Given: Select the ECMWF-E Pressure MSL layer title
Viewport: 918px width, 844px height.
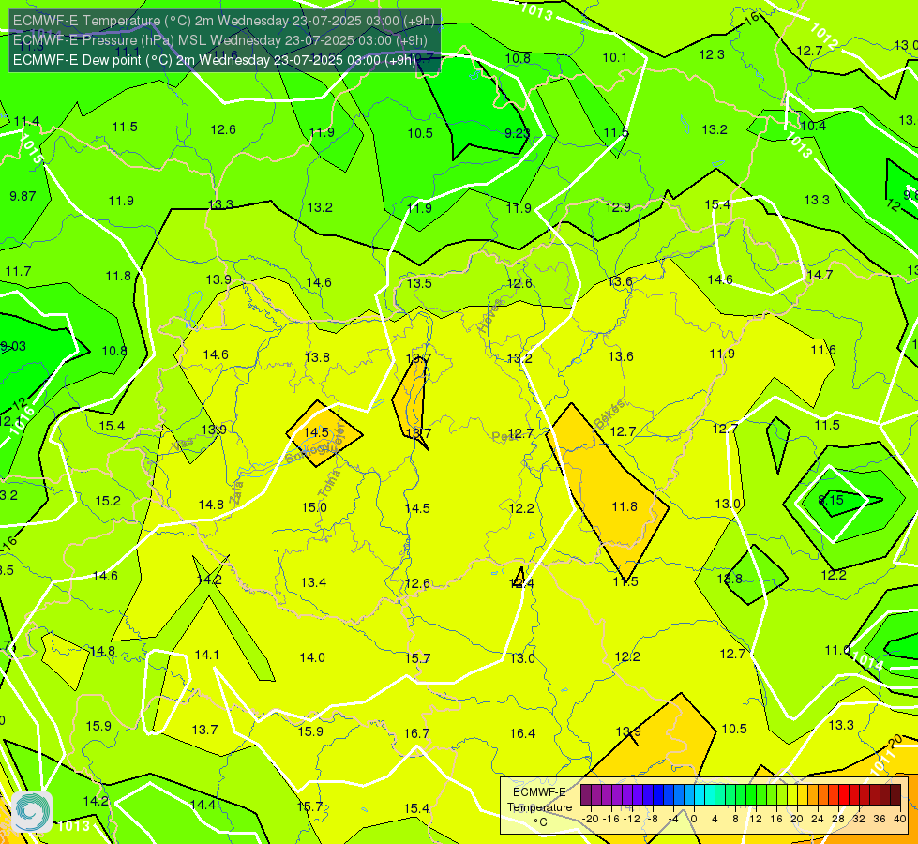Looking at the screenshot, I should [x=220, y=40].
